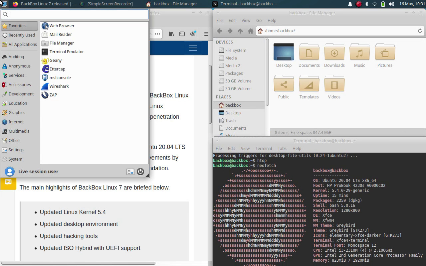The height and width of the screenshot is (266, 426).
Task: Open the webpage's blue navigation menu button
Action: pyautogui.click(x=193, y=48)
